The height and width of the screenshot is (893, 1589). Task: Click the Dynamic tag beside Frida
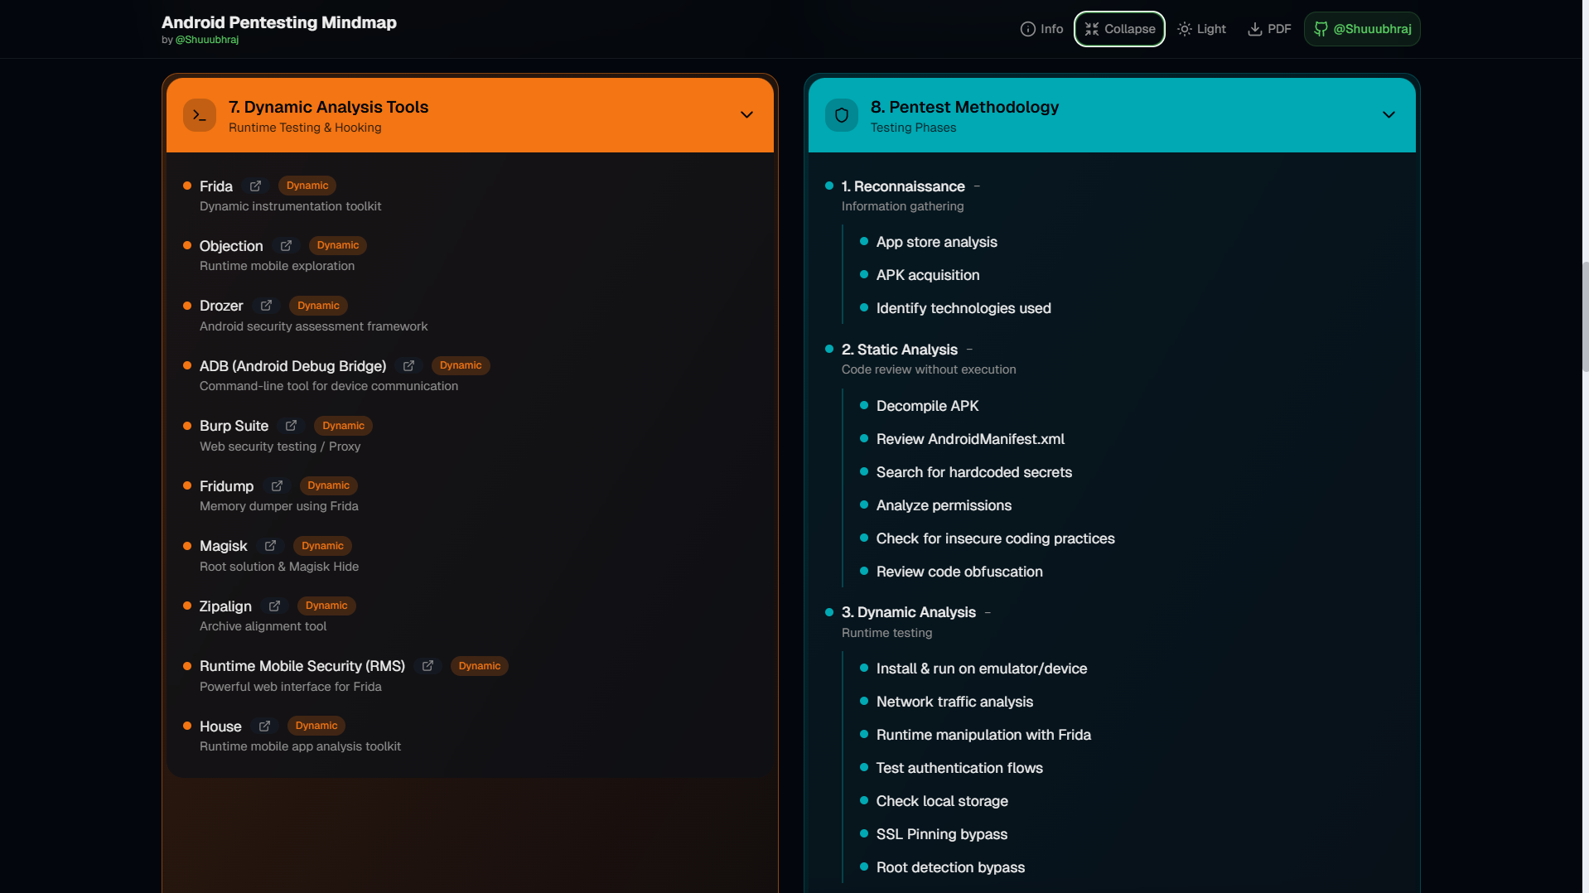tap(307, 186)
